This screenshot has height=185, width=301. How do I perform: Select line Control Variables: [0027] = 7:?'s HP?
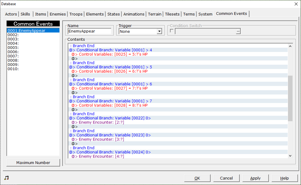pyautogui.click(x=178, y=88)
